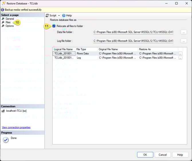Click the Log file folder path field
Image resolution: width=192 pixels, height=161 pixels.
[x=133, y=41]
